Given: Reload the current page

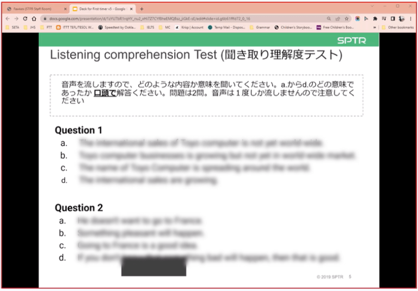Looking at the screenshot, I should coord(25,18).
